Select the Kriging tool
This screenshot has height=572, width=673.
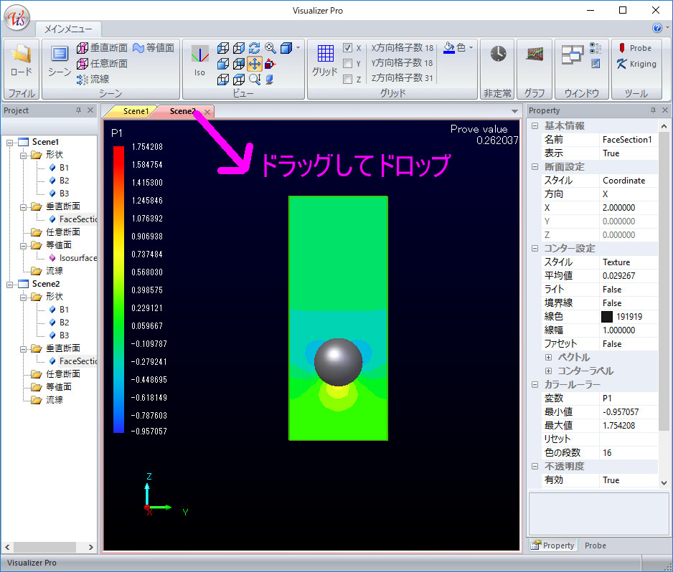coord(636,64)
